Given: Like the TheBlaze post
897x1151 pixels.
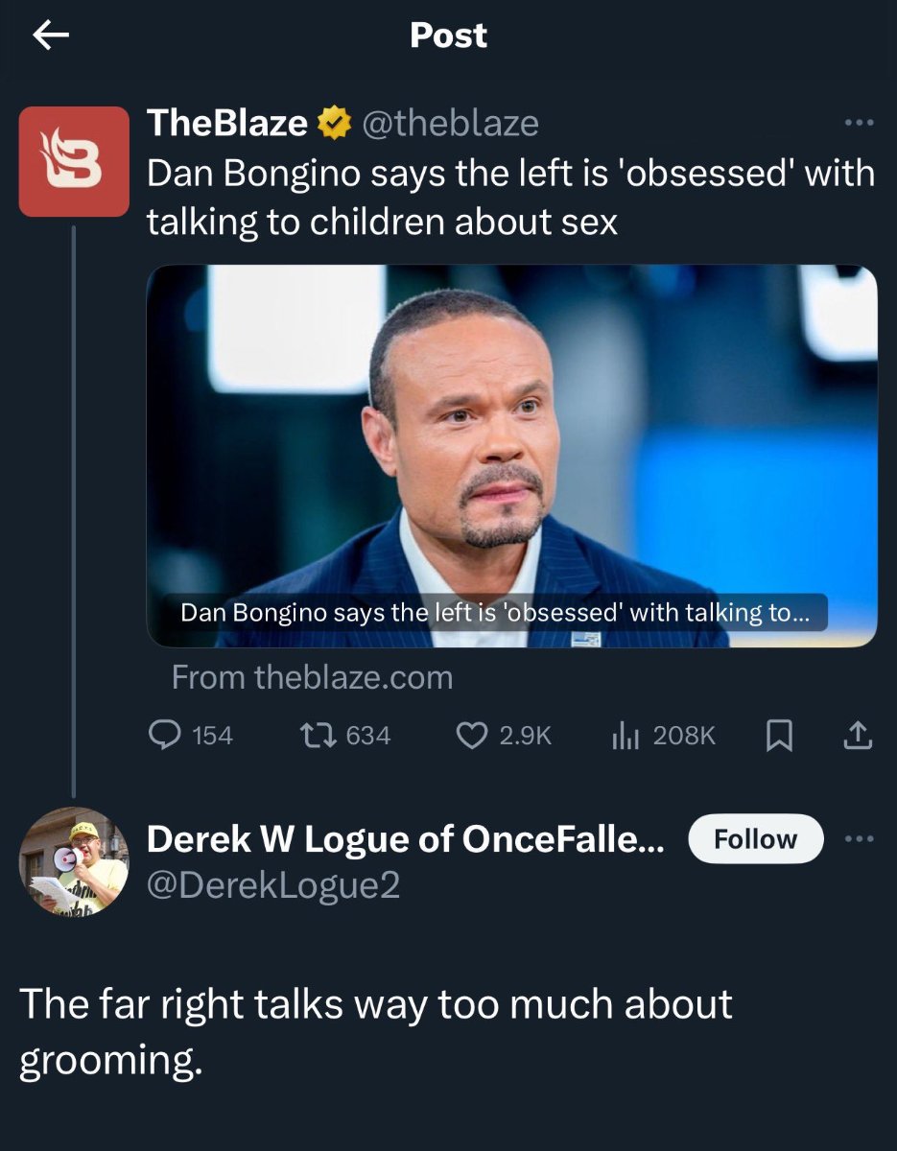Looking at the screenshot, I should [470, 736].
